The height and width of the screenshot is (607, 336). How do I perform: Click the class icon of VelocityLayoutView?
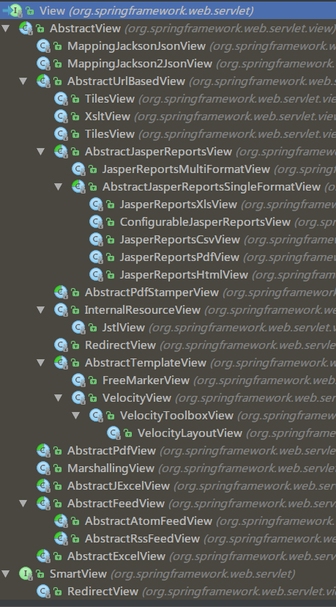pyautogui.click(x=113, y=433)
